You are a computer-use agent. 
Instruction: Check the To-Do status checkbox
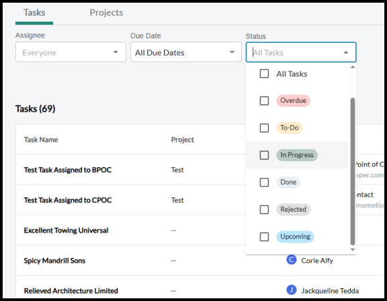click(x=264, y=128)
